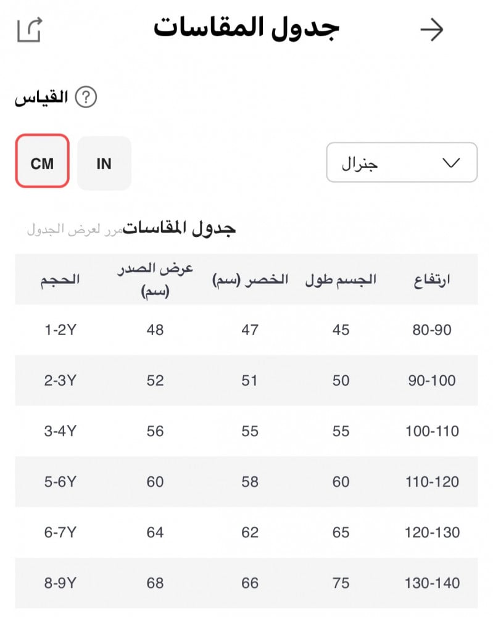Click the 3-4Y size label
Viewport: 493px width, 617px height.
pos(60,431)
